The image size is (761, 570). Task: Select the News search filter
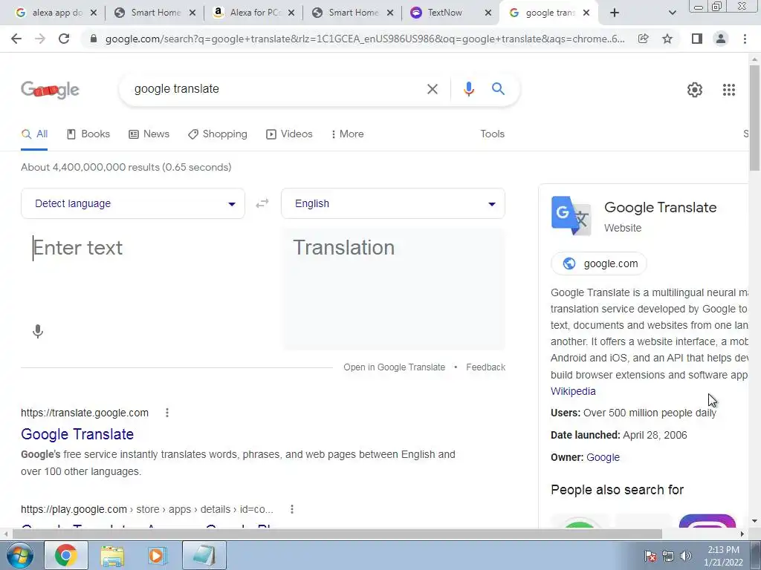click(x=149, y=134)
